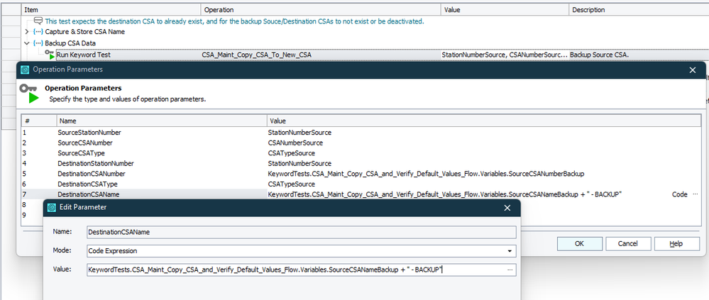The image size is (709, 300).
Task: Click the ellipsis button in the Value field
Action: click(510, 270)
